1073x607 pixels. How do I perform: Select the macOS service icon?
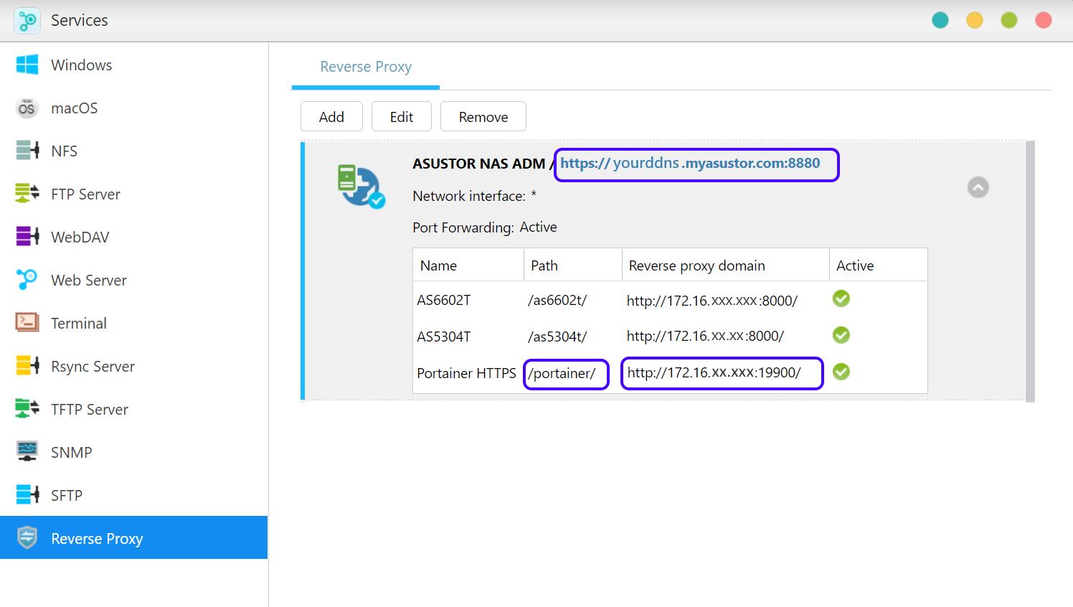[27, 108]
